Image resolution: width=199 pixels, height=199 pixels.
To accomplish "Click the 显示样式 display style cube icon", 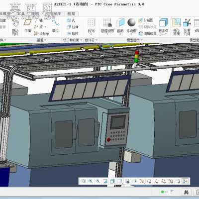I will 163,22.
